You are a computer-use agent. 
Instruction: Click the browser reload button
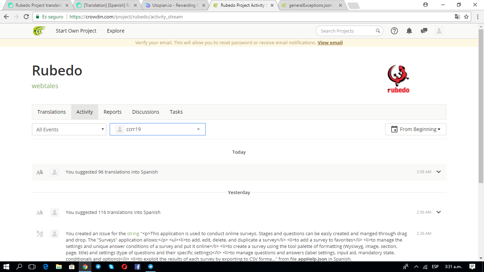click(x=26, y=17)
